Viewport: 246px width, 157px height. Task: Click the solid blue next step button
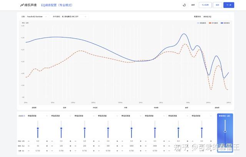[x=229, y=5]
